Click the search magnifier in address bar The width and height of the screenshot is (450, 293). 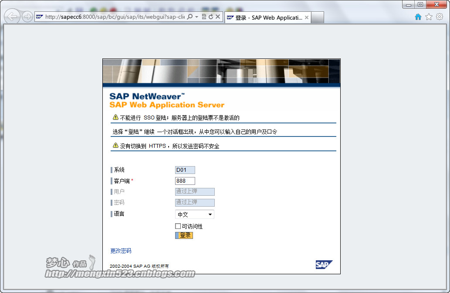(189, 17)
